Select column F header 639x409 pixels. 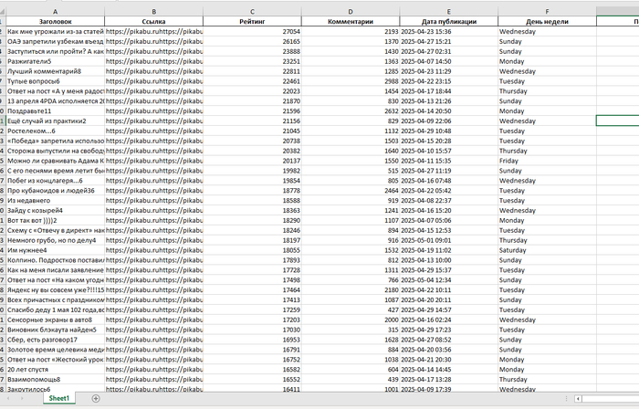(x=546, y=10)
